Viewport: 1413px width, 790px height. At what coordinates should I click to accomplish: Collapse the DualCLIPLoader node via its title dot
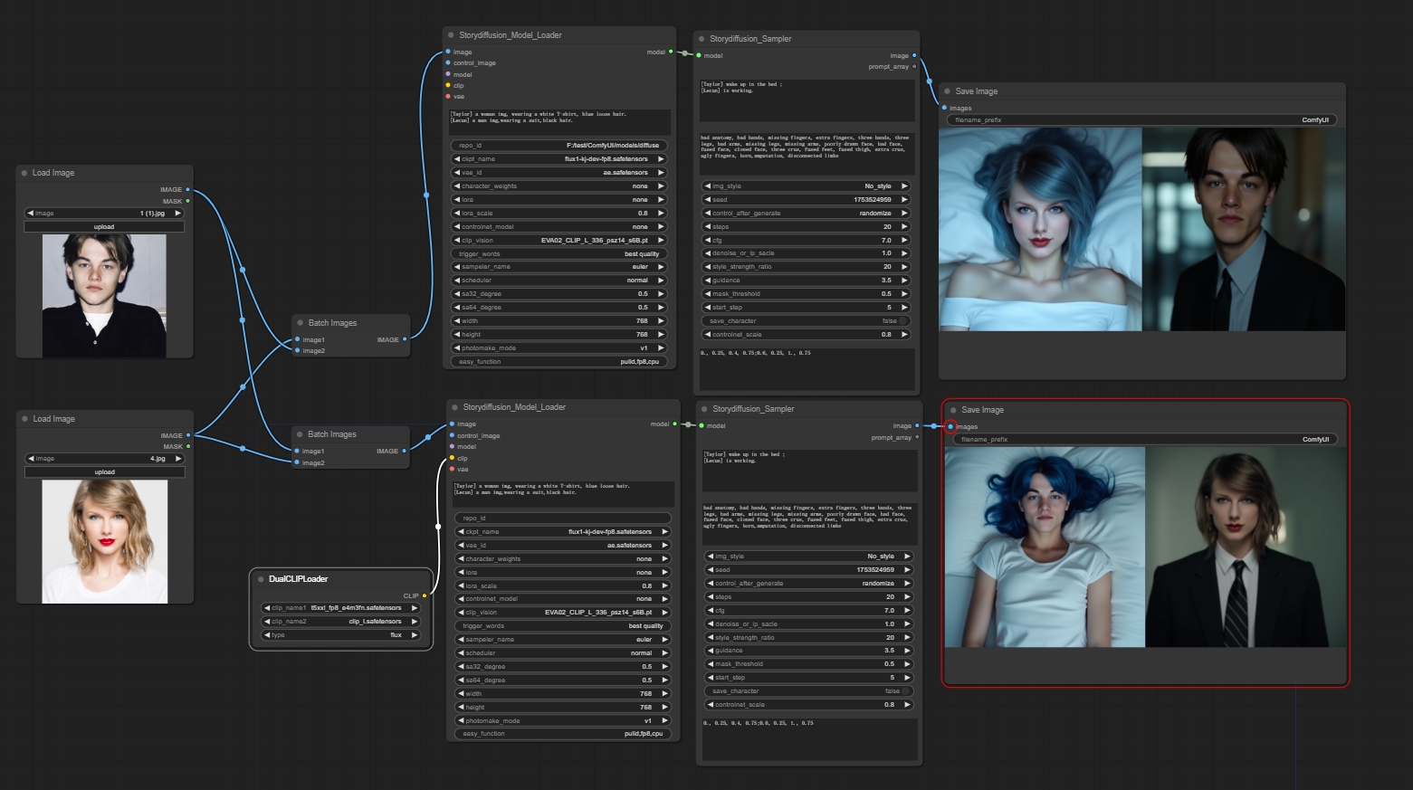[261, 579]
